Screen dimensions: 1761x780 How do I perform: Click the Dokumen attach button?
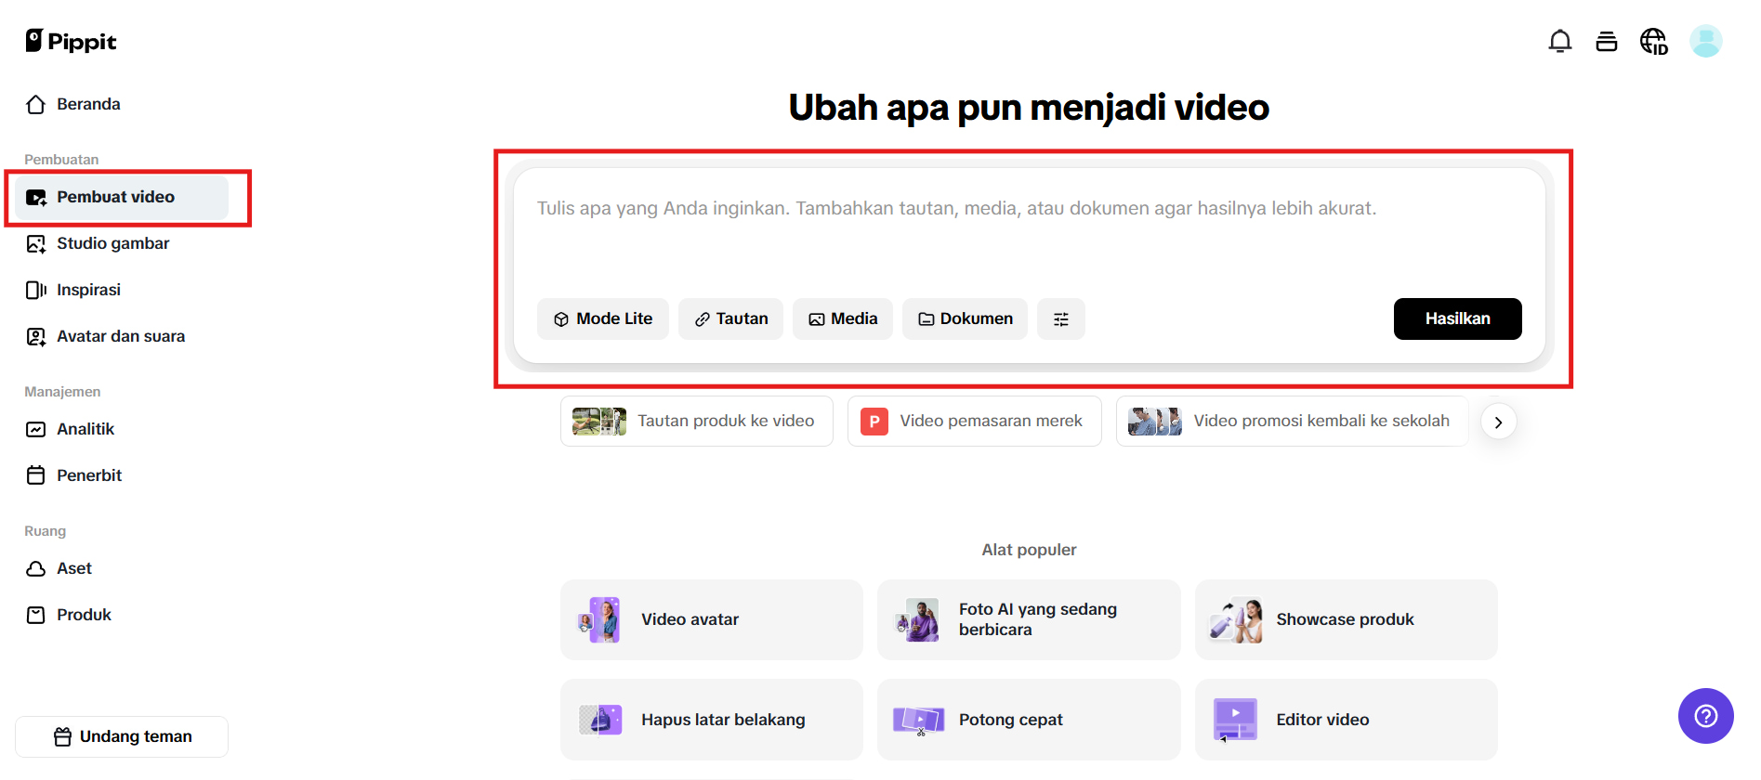coord(965,318)
